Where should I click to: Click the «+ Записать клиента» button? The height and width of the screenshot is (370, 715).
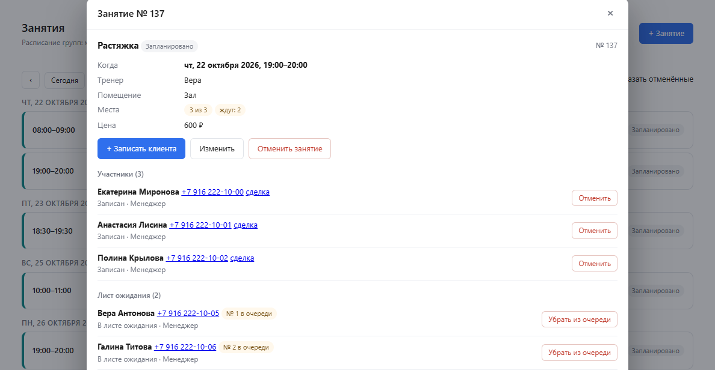click(141, 149)
